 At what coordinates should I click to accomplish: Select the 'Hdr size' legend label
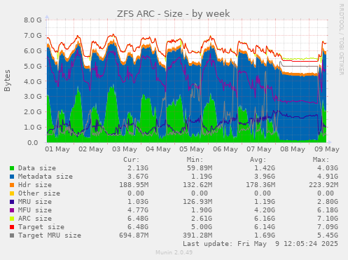point(35,185)
